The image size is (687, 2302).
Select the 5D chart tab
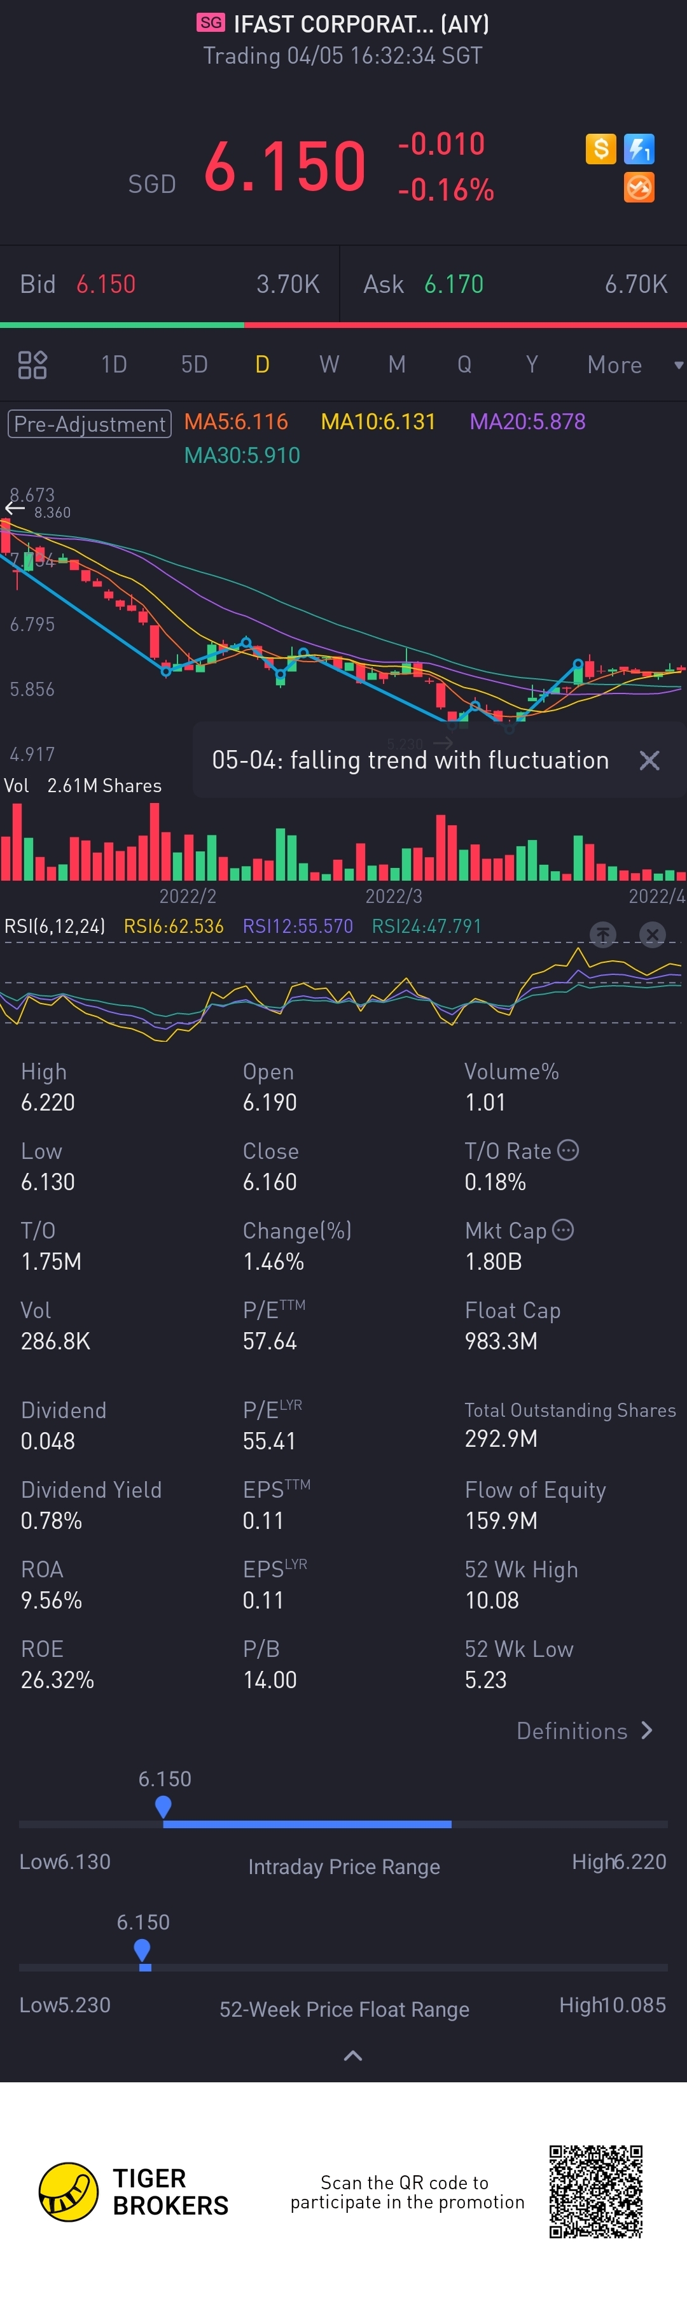193,365
